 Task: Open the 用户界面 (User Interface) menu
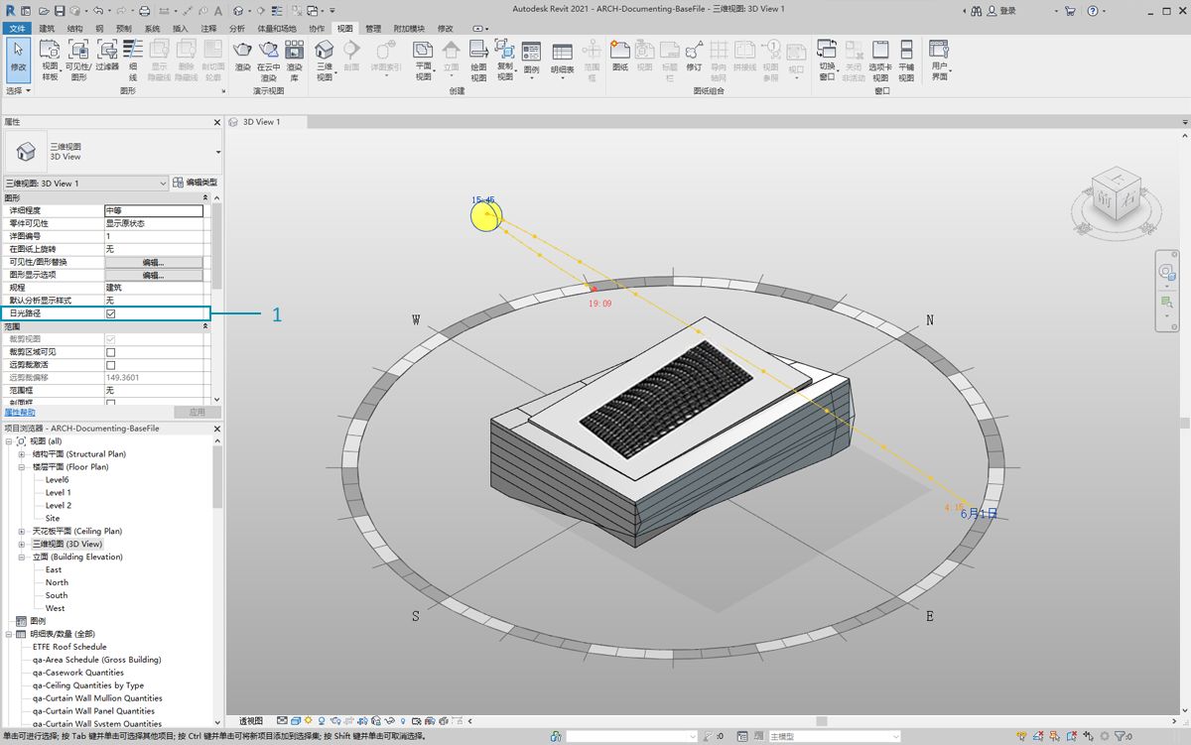coord(939,60)
